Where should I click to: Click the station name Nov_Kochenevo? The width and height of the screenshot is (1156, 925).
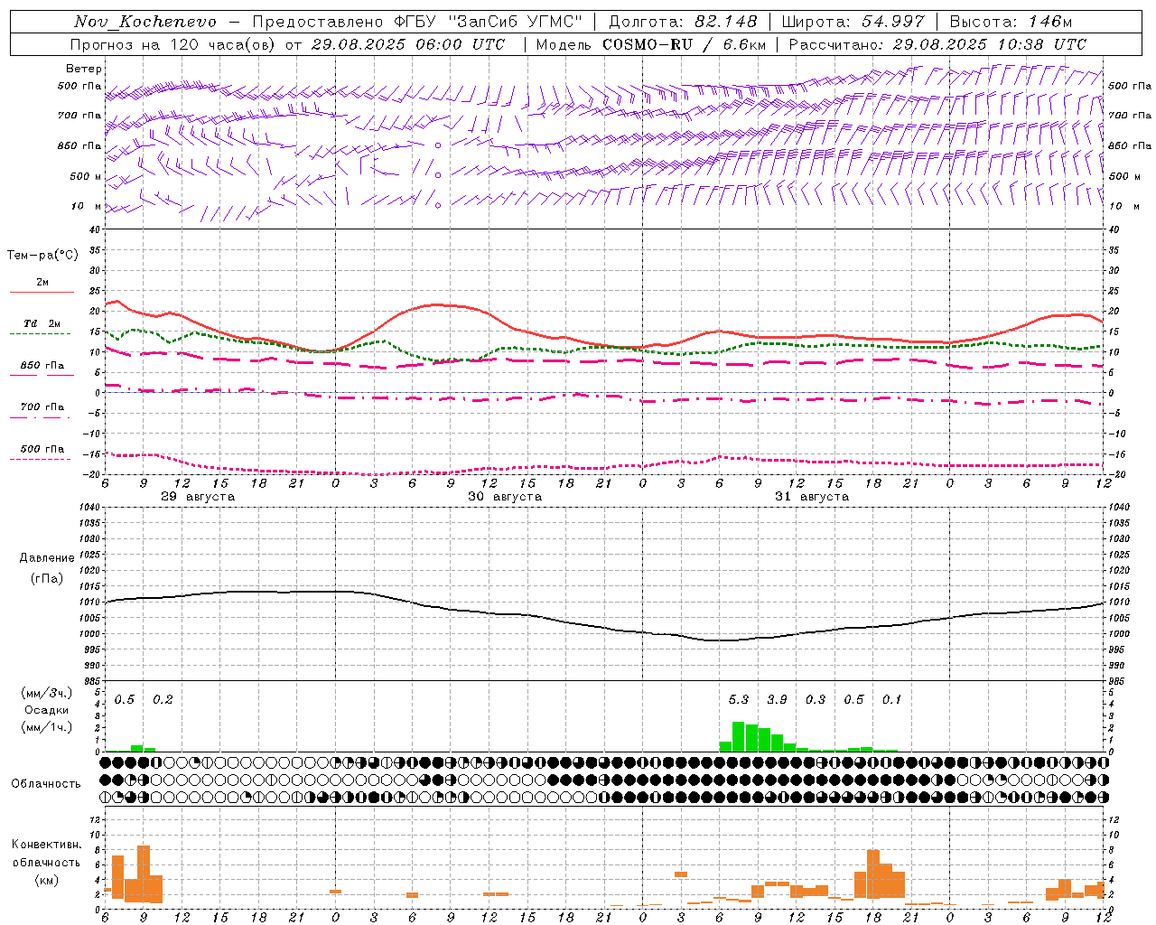(145, 22)
